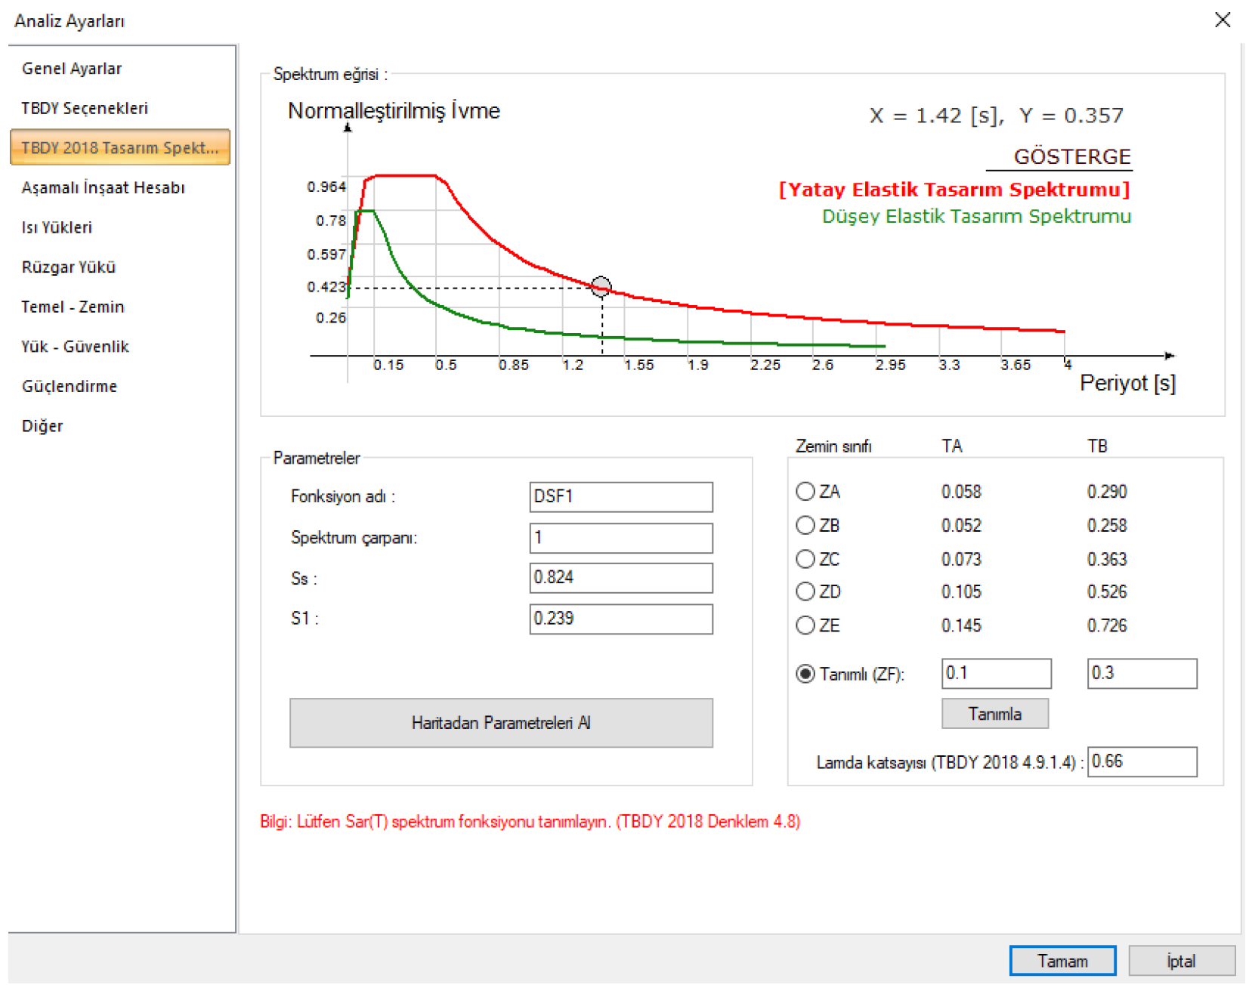Close the Analiz Ayarları dialog

click(1222, 20)
